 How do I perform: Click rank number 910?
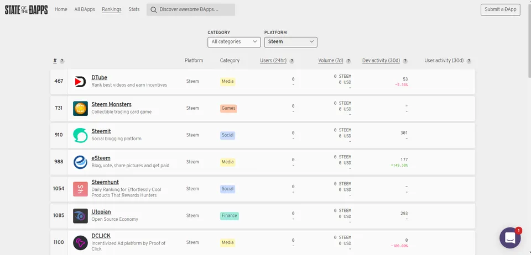[x=59, y=135]
